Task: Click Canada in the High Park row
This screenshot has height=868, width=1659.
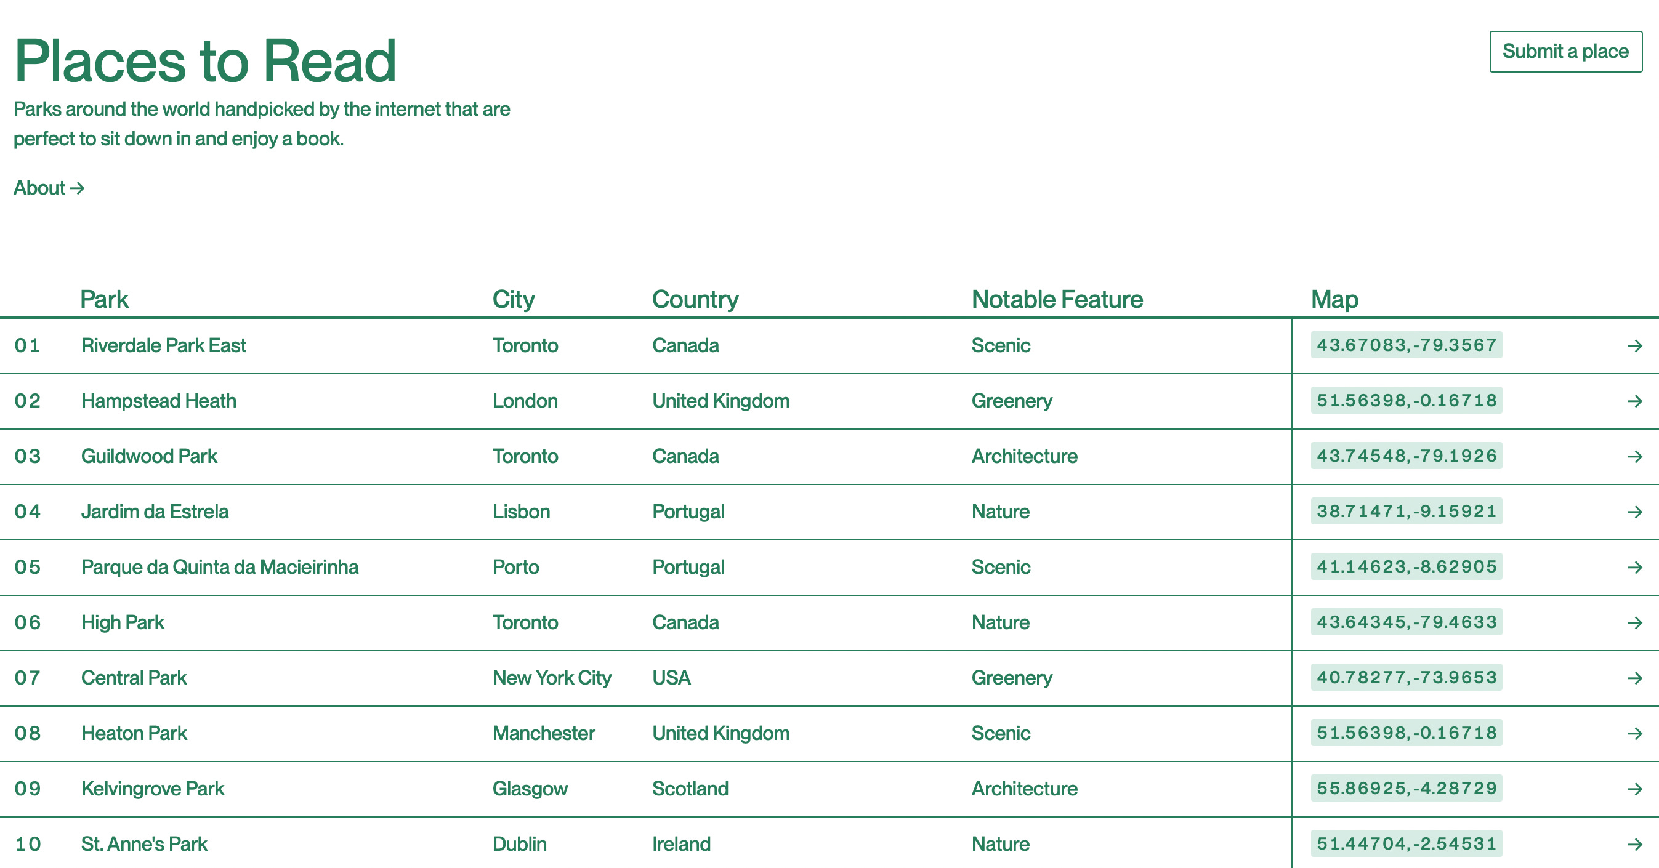Action: click(x=685, y=622)
